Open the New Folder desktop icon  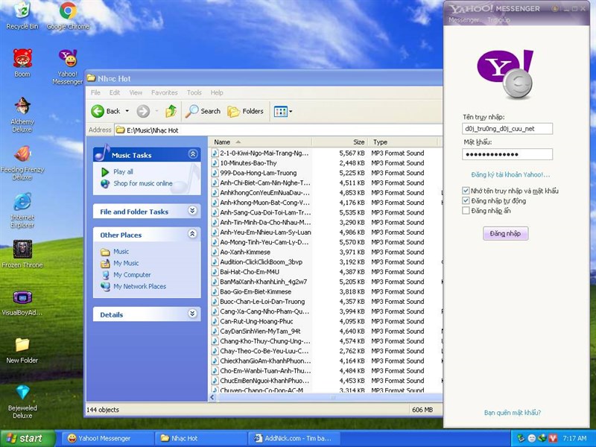(x=22, y=350)
